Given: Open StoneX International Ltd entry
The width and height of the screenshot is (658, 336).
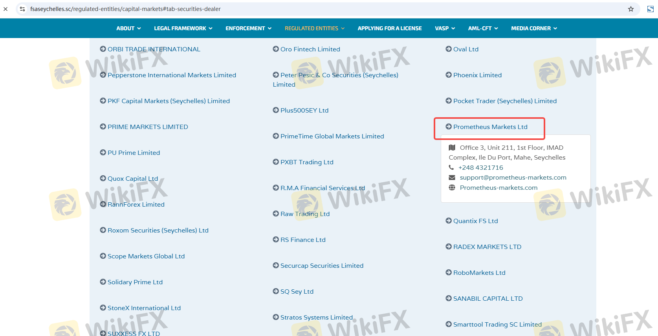Looking at the screenshot, I should pyautogui.click(x=144, y=308).
